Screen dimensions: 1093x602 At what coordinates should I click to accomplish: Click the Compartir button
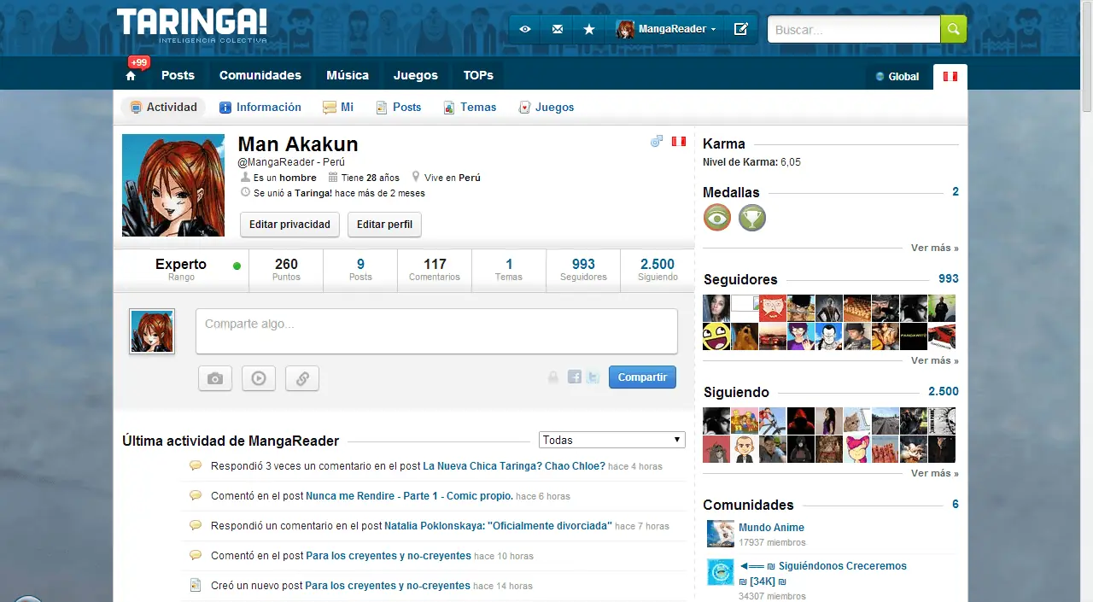click(642, 377)
